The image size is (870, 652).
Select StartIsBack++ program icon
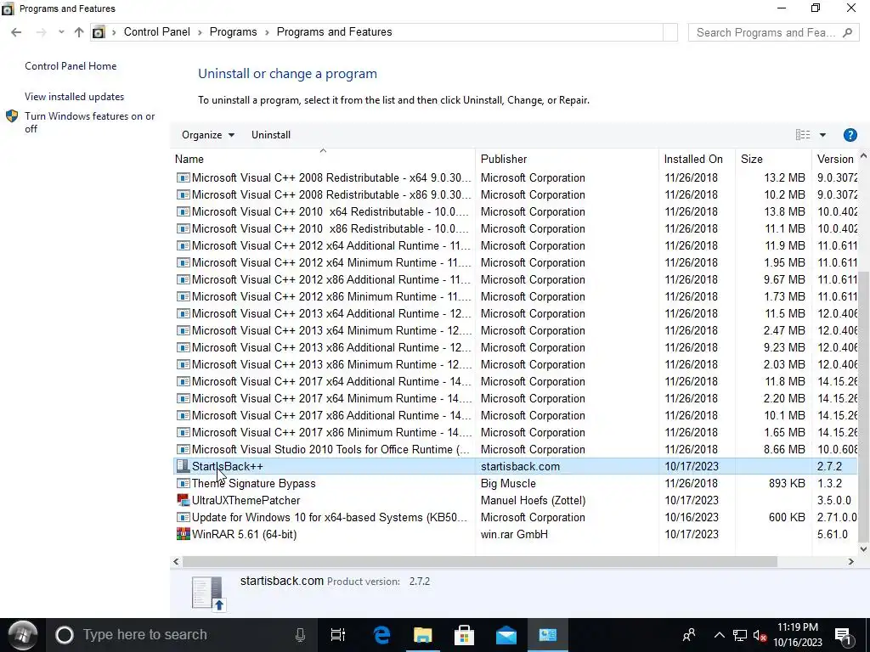(183, 466)
